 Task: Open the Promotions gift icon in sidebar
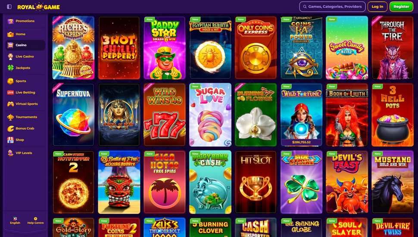[x=10, y=21]
